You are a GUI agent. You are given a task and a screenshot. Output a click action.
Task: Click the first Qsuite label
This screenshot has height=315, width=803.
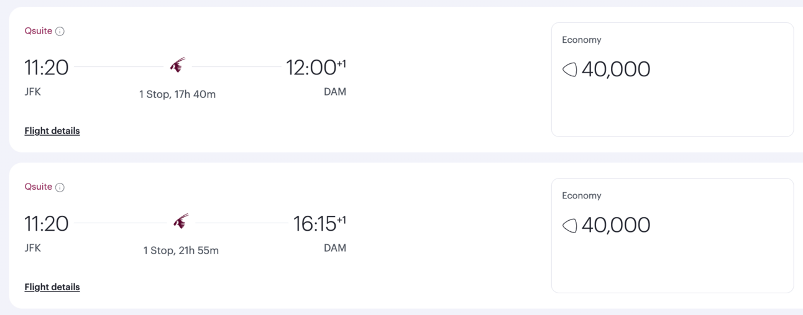(39, 31)
